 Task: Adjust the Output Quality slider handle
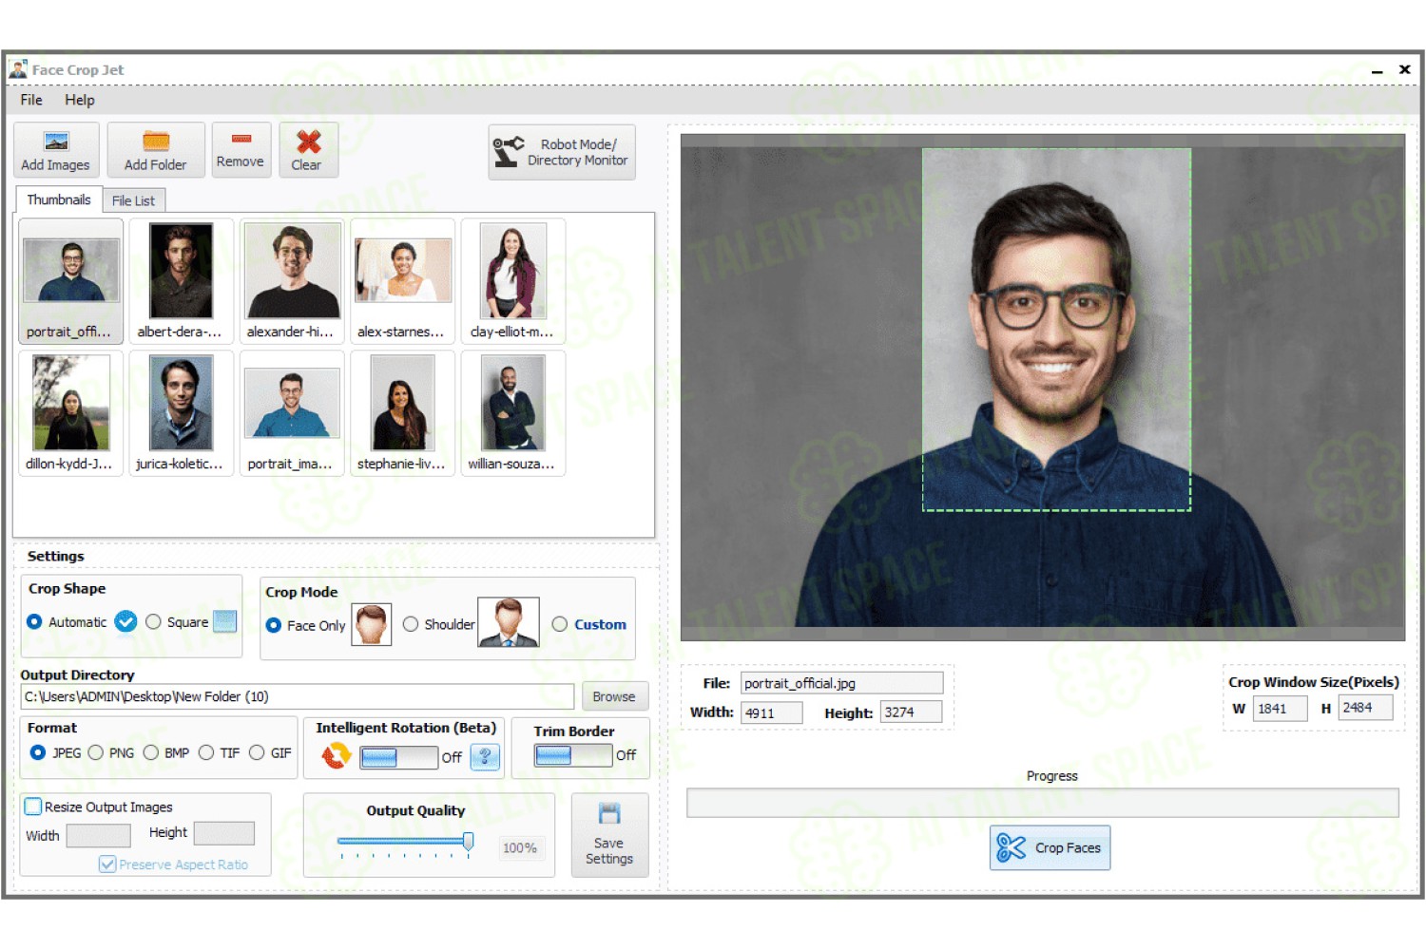(x=468, y=842)
